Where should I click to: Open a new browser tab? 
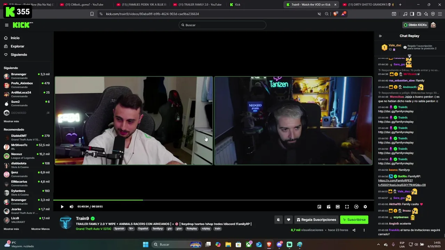(400, 5)
